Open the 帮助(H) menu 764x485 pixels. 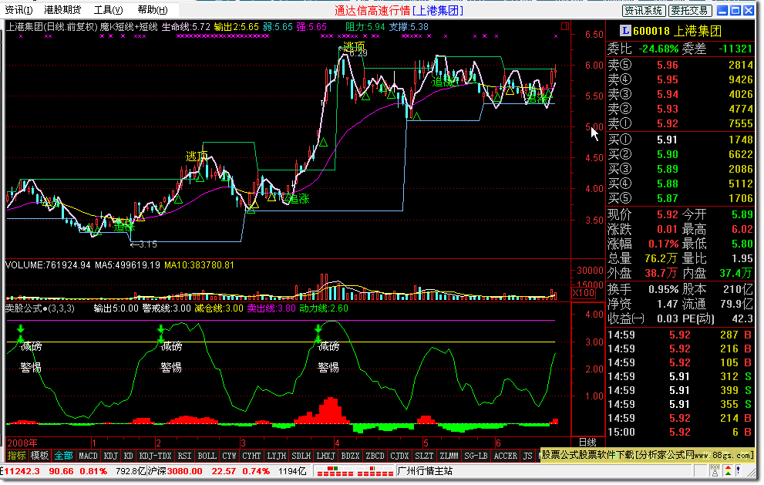pyautogui.click(x=152, y=10)
